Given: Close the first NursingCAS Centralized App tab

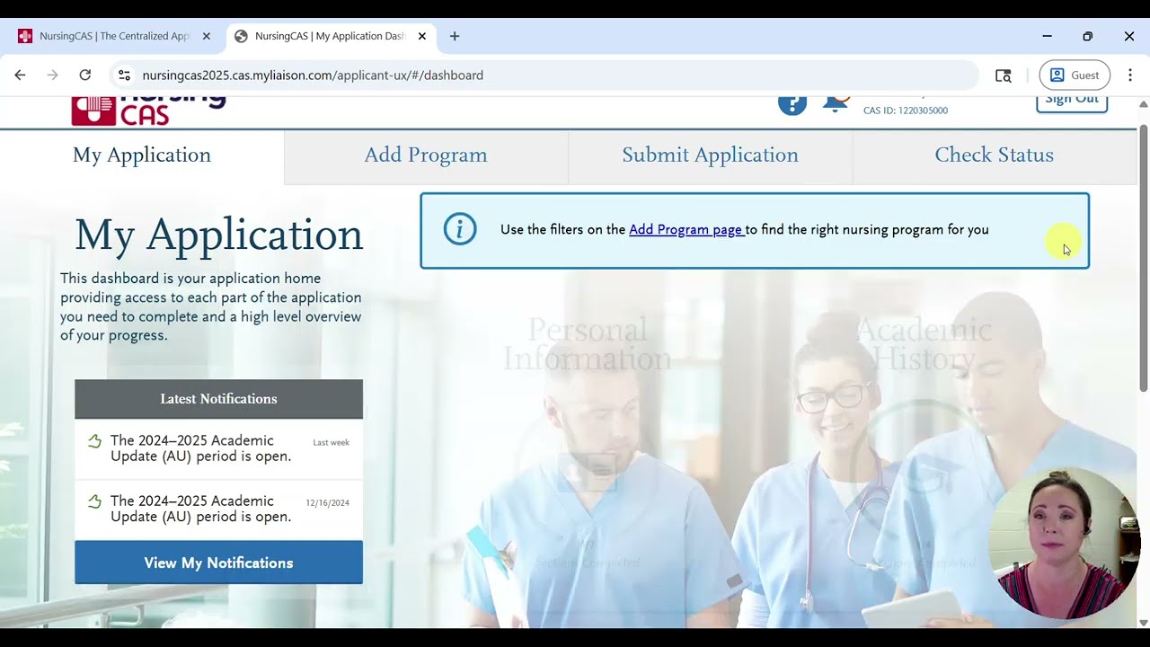Looking at the screenshot, I should [x=206, y=36].
